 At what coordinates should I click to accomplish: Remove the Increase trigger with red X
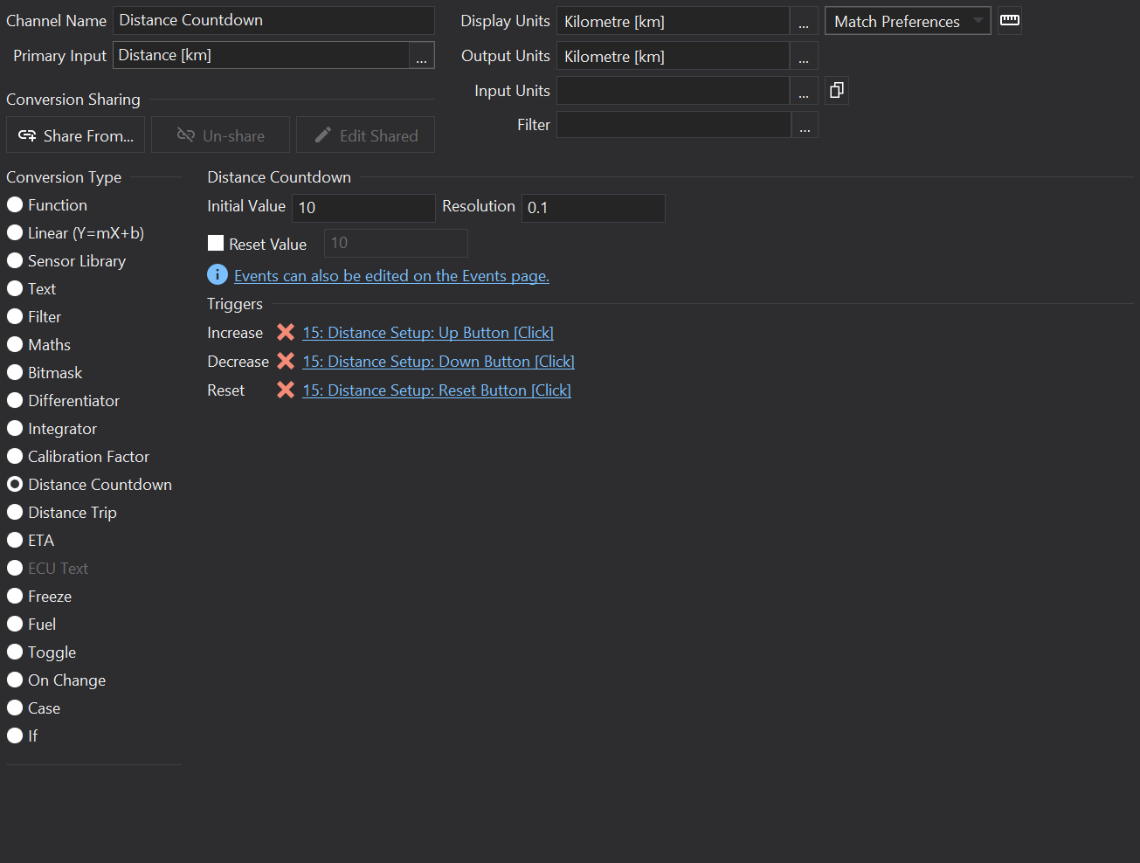point(286,332)
